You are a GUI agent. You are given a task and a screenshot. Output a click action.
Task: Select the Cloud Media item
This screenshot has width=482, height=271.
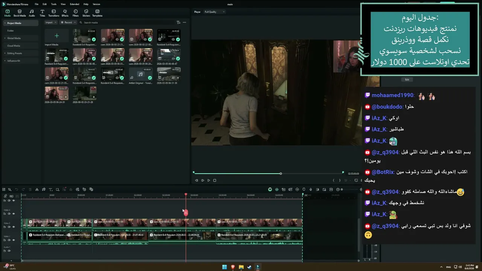[x=21, y=46]
